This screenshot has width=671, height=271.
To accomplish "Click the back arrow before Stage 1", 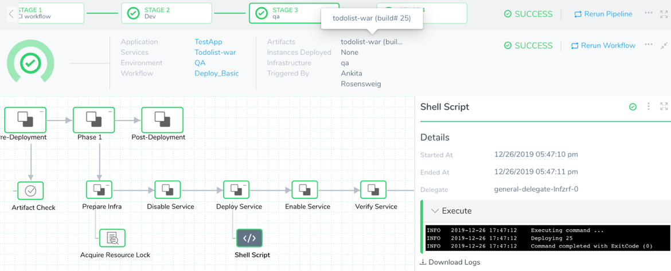I will [x=11, y=14].
